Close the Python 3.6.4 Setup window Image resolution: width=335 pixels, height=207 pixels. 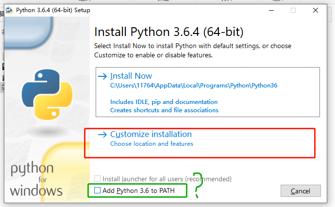316,10
